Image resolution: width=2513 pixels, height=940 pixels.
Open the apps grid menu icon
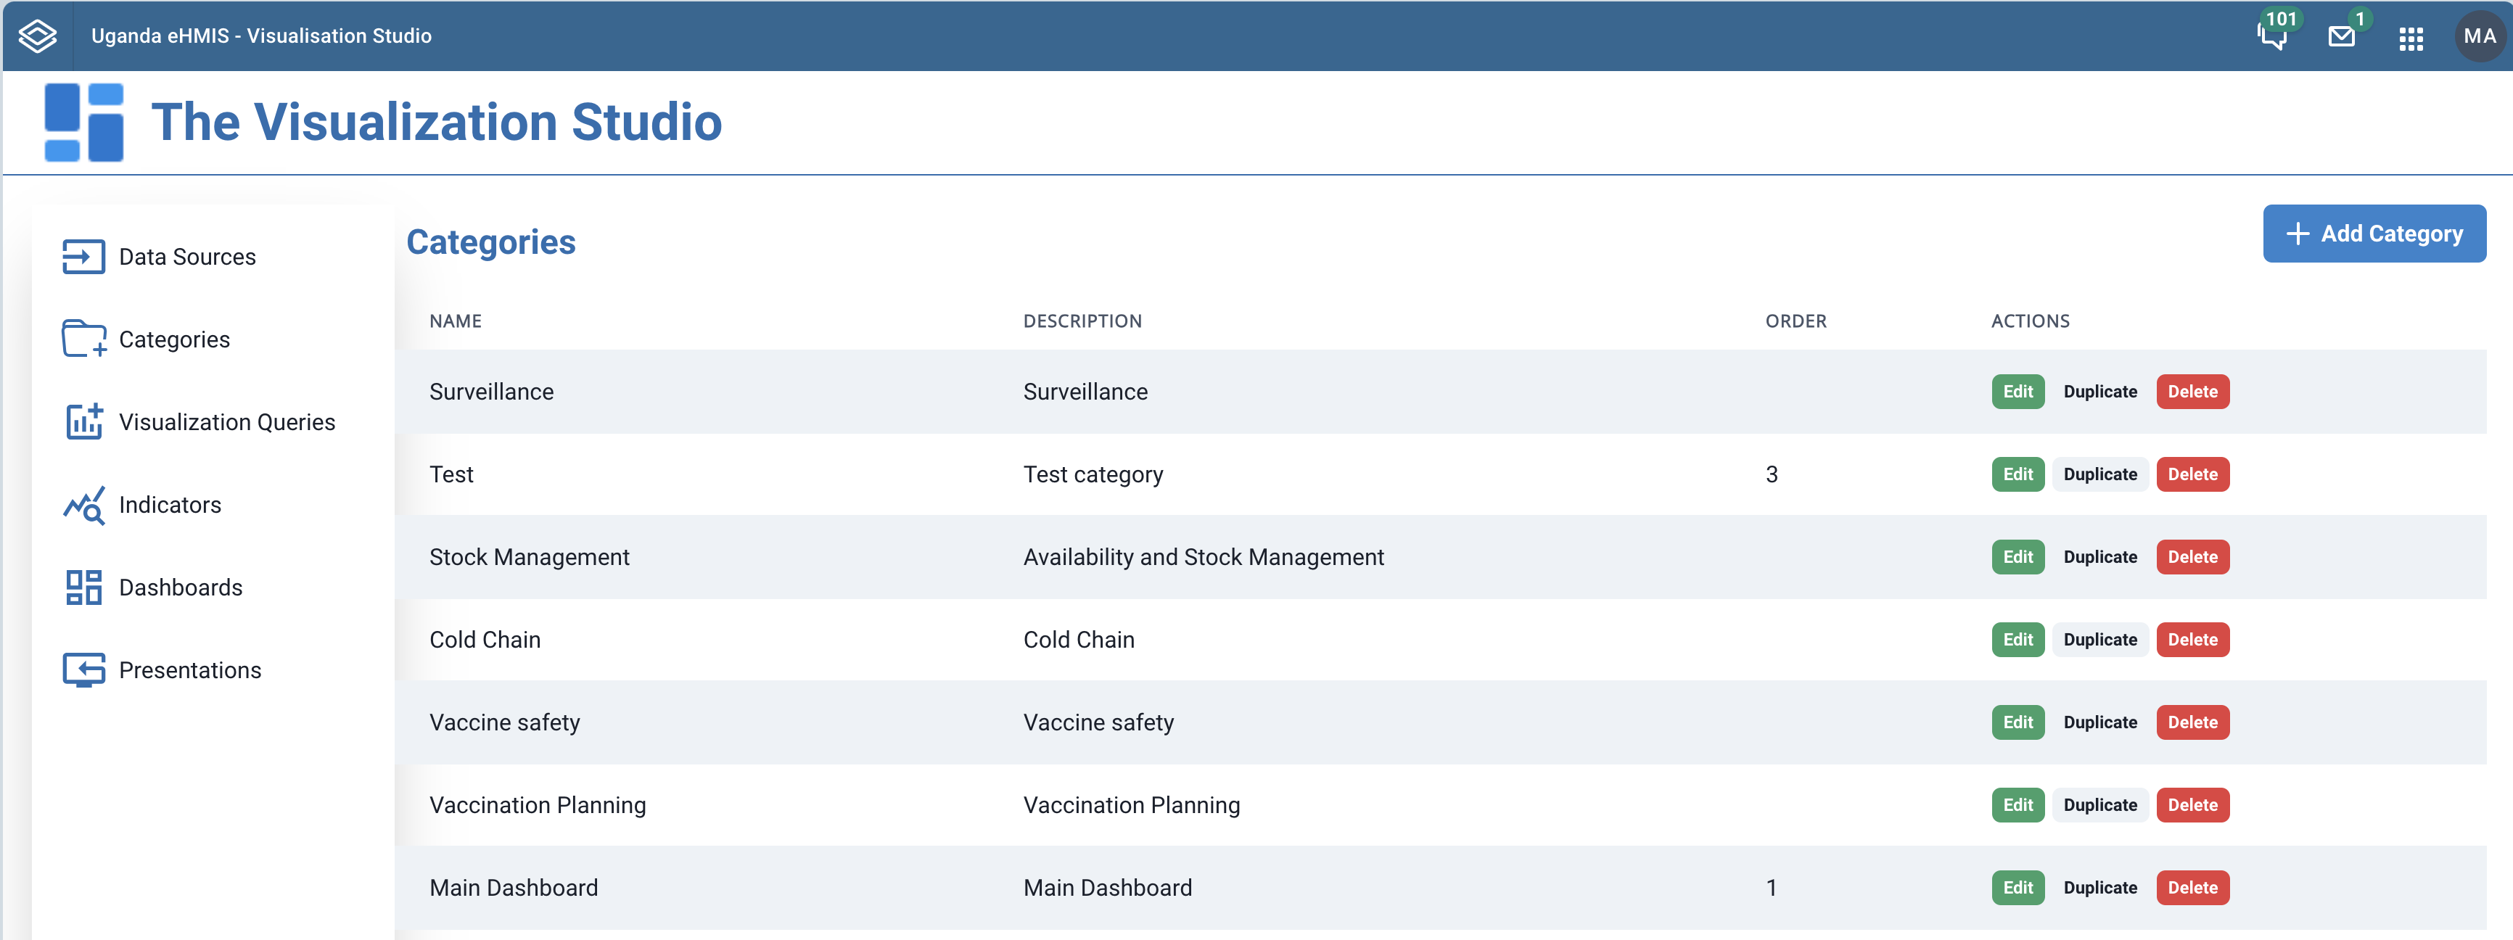pyautogui.click(x=2411, y=38)
